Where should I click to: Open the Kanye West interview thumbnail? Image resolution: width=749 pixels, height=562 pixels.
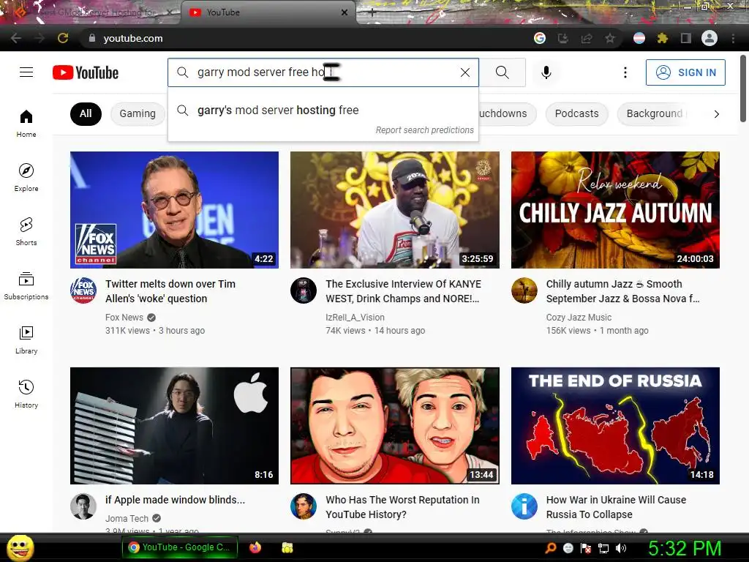pyautogui.click(x=394, y=210)
